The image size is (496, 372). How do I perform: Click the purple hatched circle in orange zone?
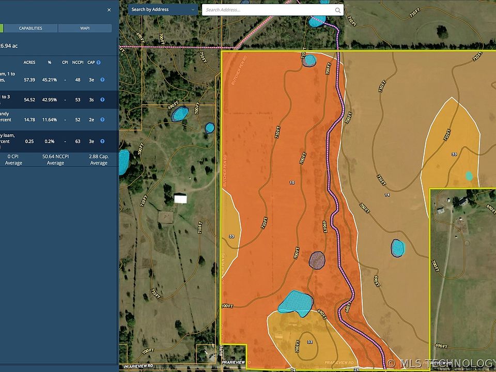[317, 260]
